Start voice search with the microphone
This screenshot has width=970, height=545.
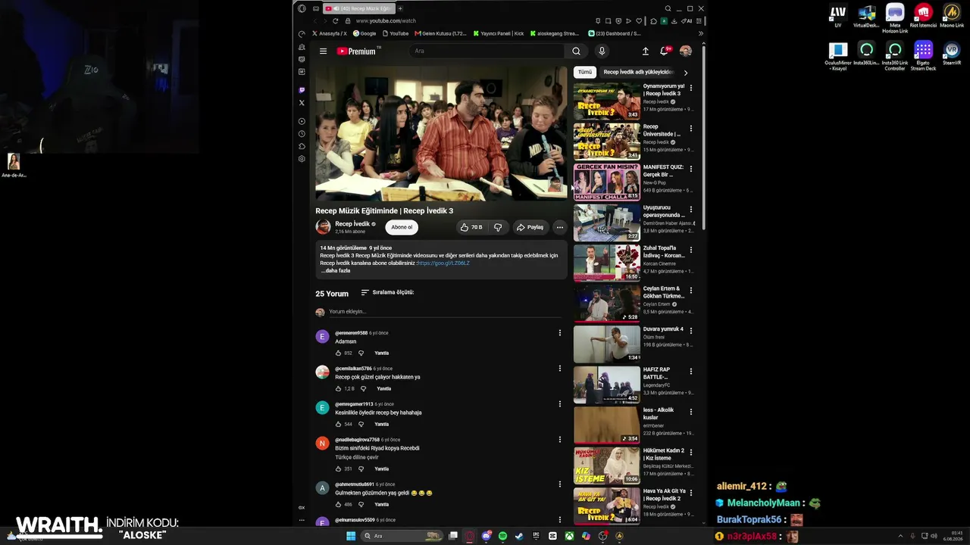(602, 51)
